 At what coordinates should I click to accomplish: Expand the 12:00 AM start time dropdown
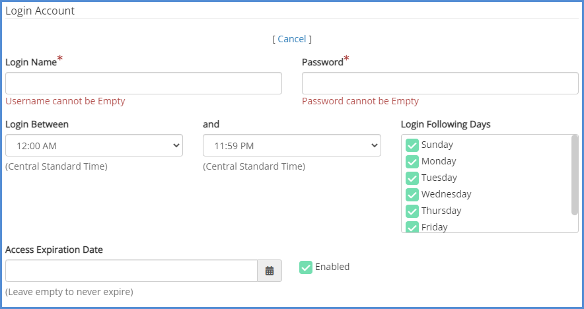94,145
